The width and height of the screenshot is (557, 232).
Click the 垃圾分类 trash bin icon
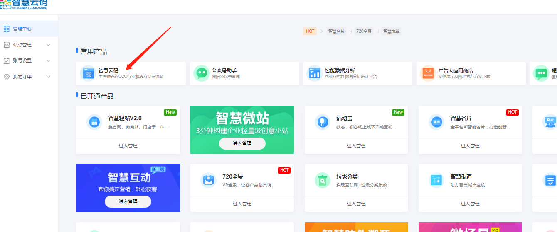click(x=323, y=180)
